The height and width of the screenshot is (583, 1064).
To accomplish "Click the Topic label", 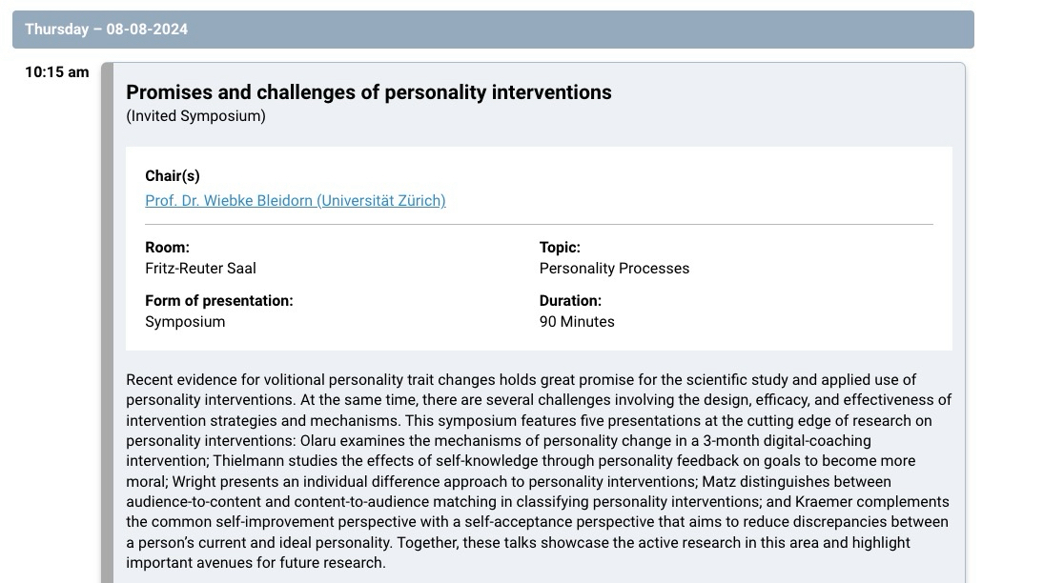I will coord(560,247).
